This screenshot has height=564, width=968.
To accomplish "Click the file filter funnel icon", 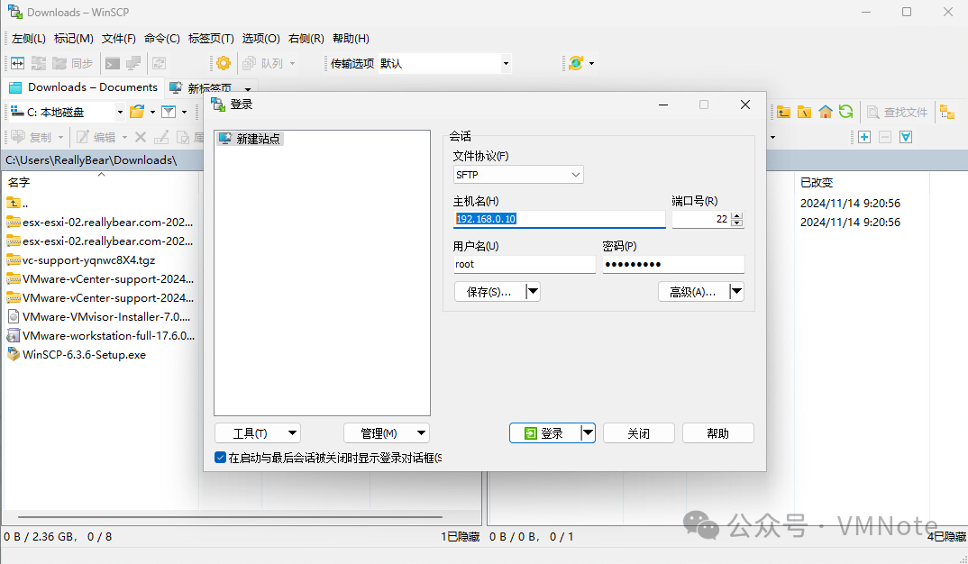I will click(x=169, y=112).
